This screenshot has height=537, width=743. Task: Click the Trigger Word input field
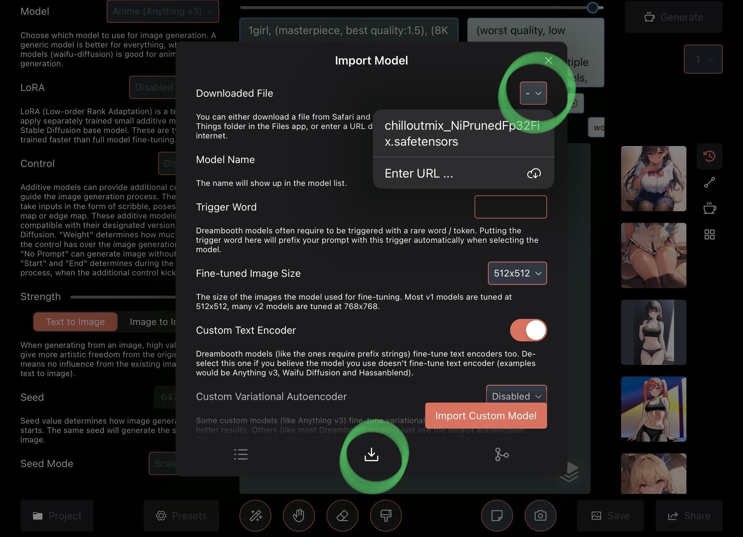510,207
